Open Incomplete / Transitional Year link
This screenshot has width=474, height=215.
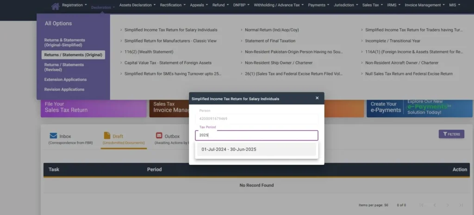point(393,41)
